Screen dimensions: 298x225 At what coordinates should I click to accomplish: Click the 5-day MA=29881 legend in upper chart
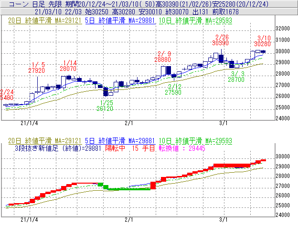click(x=120, y=20)
